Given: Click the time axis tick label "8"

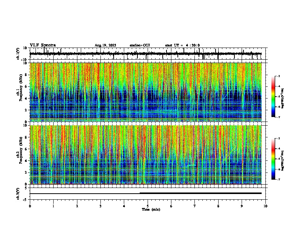Looking at the screenshot, I should click(x=218, y=206).
